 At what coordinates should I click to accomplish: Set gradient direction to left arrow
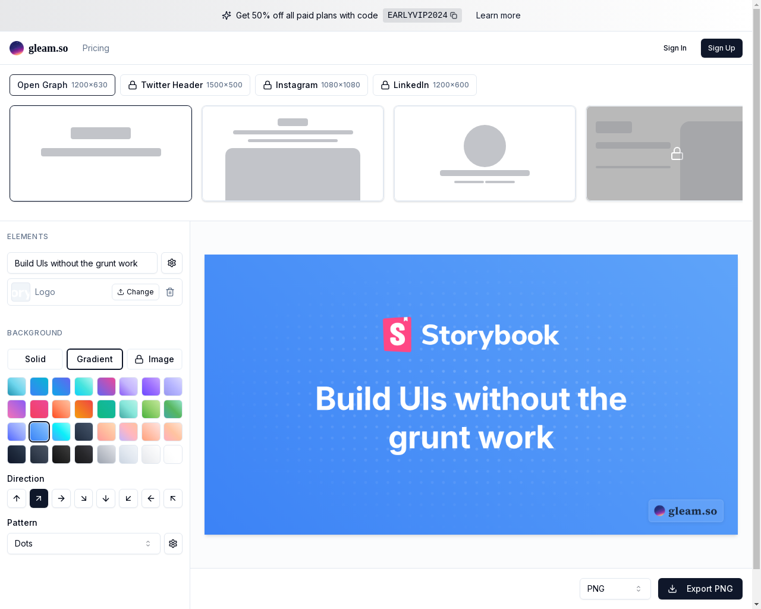(151, 498)
